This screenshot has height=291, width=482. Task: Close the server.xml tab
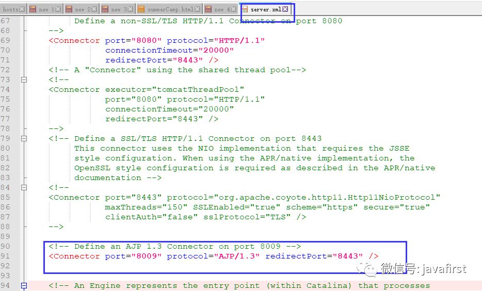(285, 9)
